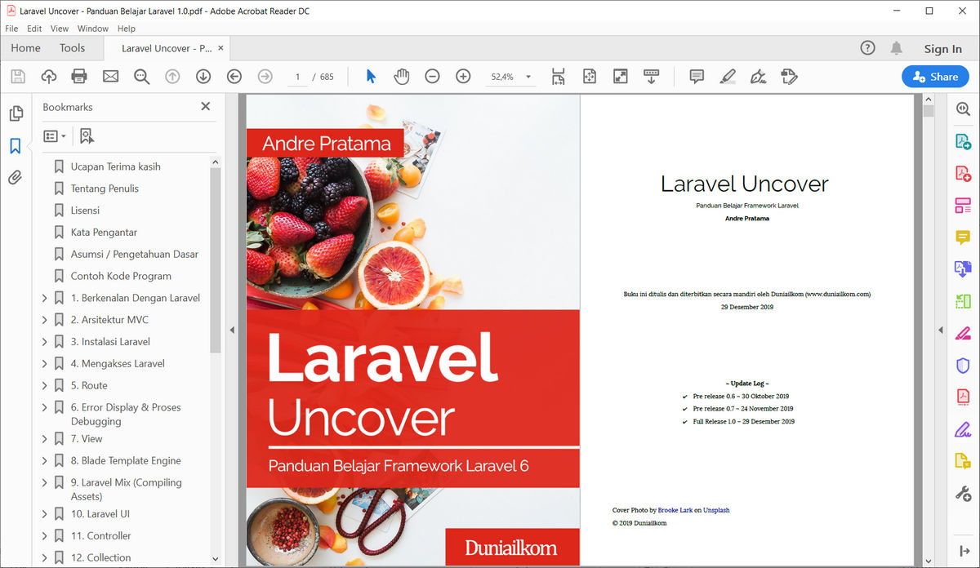Click the bookmarks panel scrollbar down arrow
Screen dimensions: 980x568
pyautogui.click(x=216, y=559)
